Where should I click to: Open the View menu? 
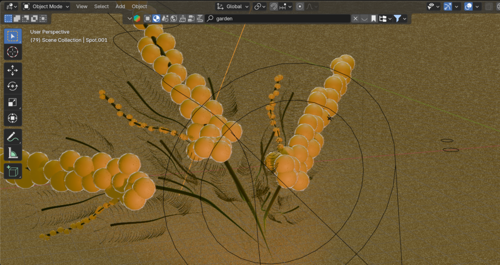click(x=82, y=6)
